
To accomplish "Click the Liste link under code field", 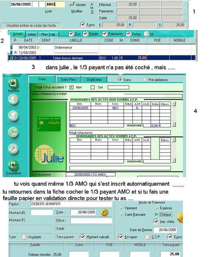I will [48, 11].
